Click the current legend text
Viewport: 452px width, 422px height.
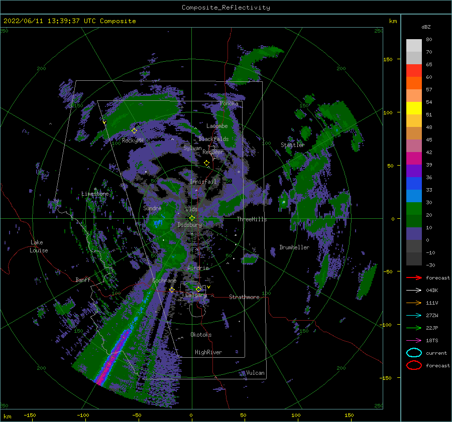point(436,353)
